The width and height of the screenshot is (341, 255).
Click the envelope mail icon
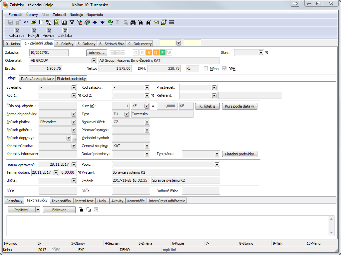[156, 22]
